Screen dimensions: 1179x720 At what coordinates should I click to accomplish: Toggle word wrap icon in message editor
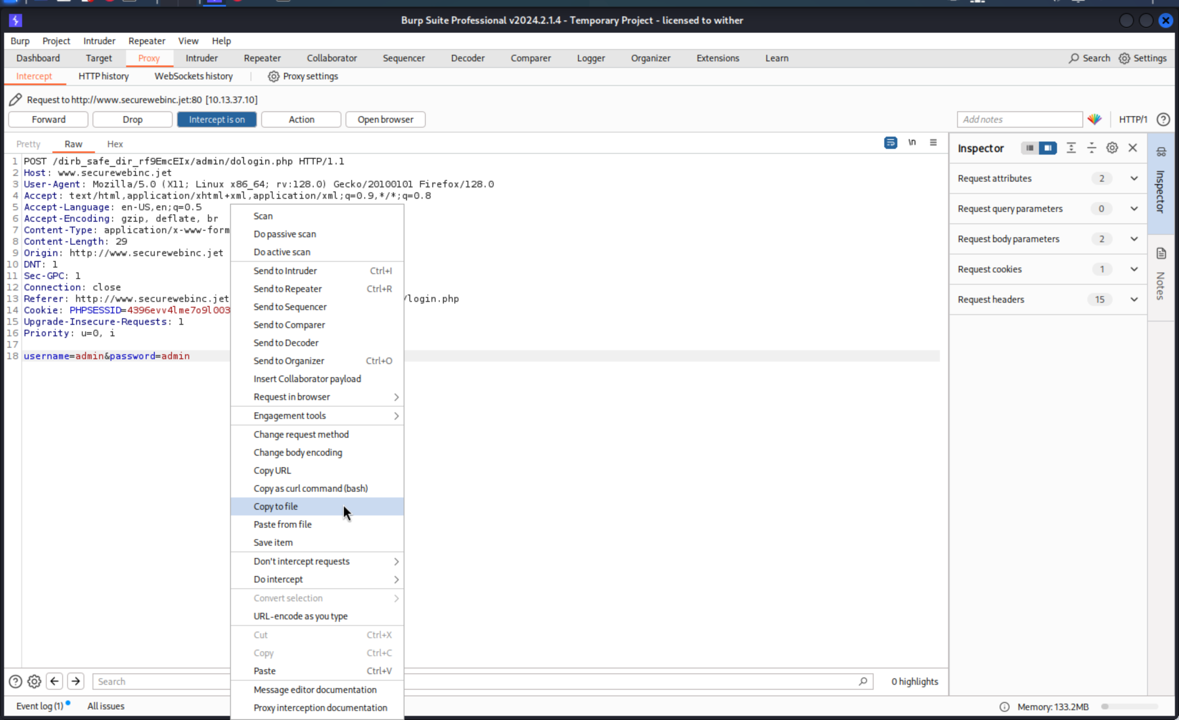[890, 142]
